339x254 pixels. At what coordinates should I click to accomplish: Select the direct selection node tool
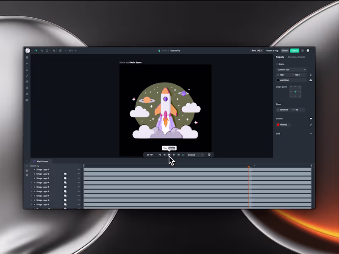click(x=42, y=50)
